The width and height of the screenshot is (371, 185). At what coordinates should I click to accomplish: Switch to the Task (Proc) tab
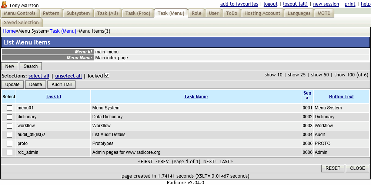[138, 13]
